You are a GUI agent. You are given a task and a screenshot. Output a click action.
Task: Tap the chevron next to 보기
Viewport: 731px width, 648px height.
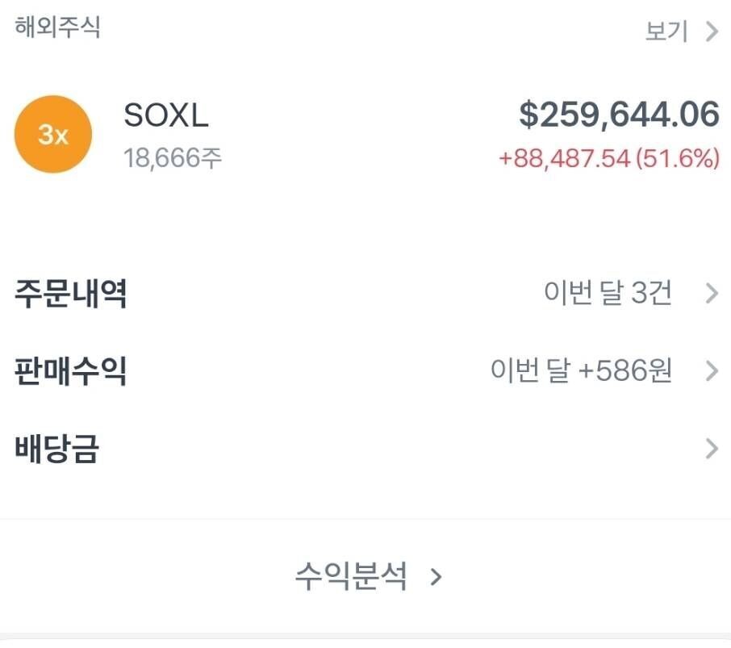pyautogui.click(x=710, y=31)
